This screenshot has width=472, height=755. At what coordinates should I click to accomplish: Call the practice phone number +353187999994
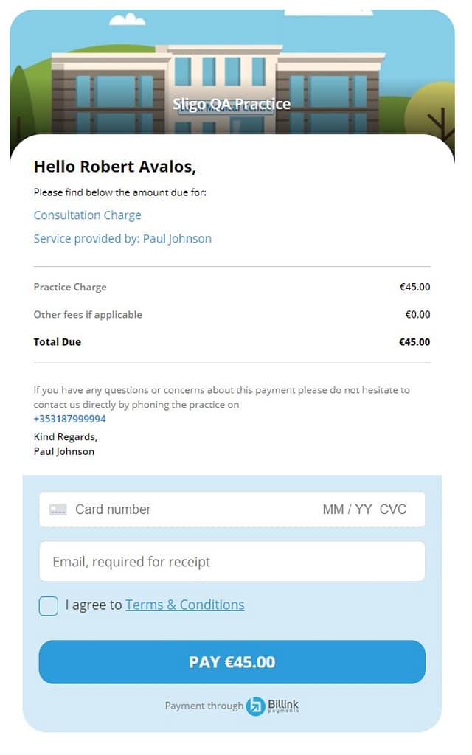[69, 419]
